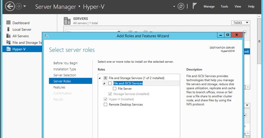
Task: Maximize the Add Roles and Features Wizard
Action: (x=227, y=35)
